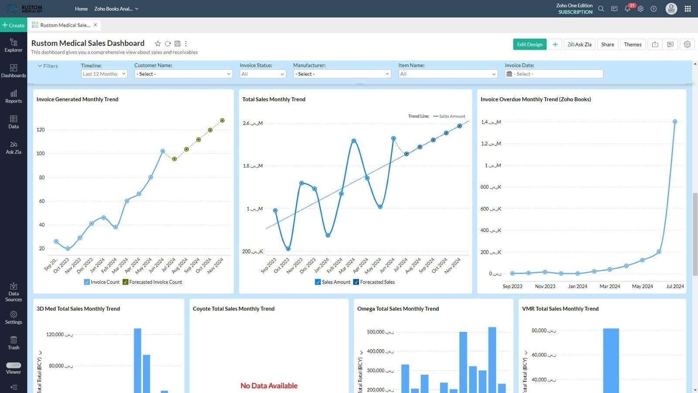This screenshot has height=393, width=698.
Task: Click the dashboard vertical scrollbar thumb
Action: click(695, 234)
